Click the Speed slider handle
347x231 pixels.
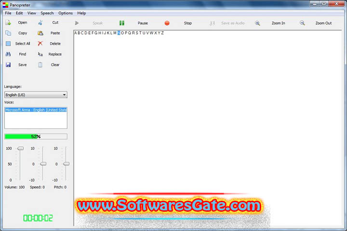(x=43, y=164)
